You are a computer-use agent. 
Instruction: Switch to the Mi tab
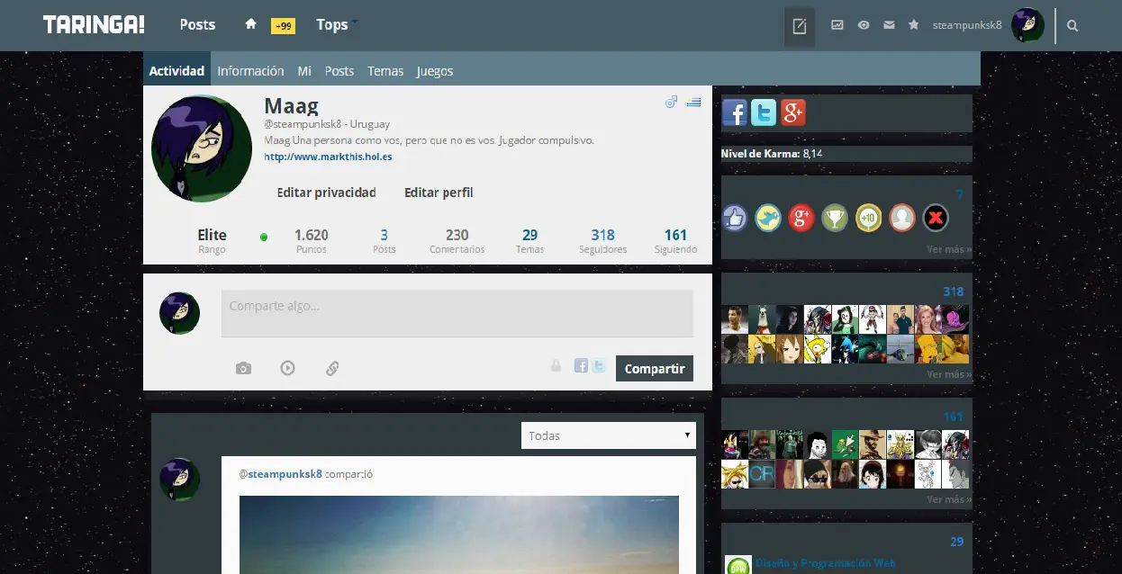(x=304, y=70)
